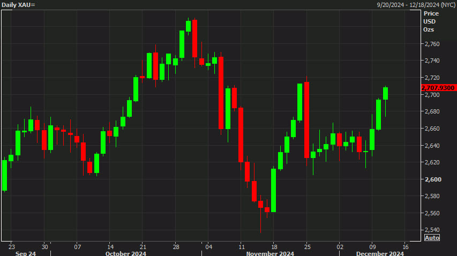Click the 2,540 price axis label
457x256 pixels.
point(432,230)
